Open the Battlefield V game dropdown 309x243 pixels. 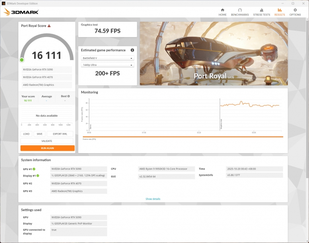click(107, 58)
